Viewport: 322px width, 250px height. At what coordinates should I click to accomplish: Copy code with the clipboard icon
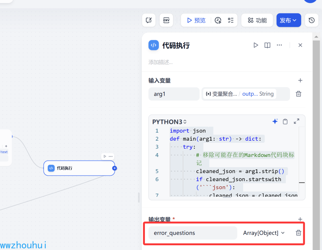(x=285, y=122)
